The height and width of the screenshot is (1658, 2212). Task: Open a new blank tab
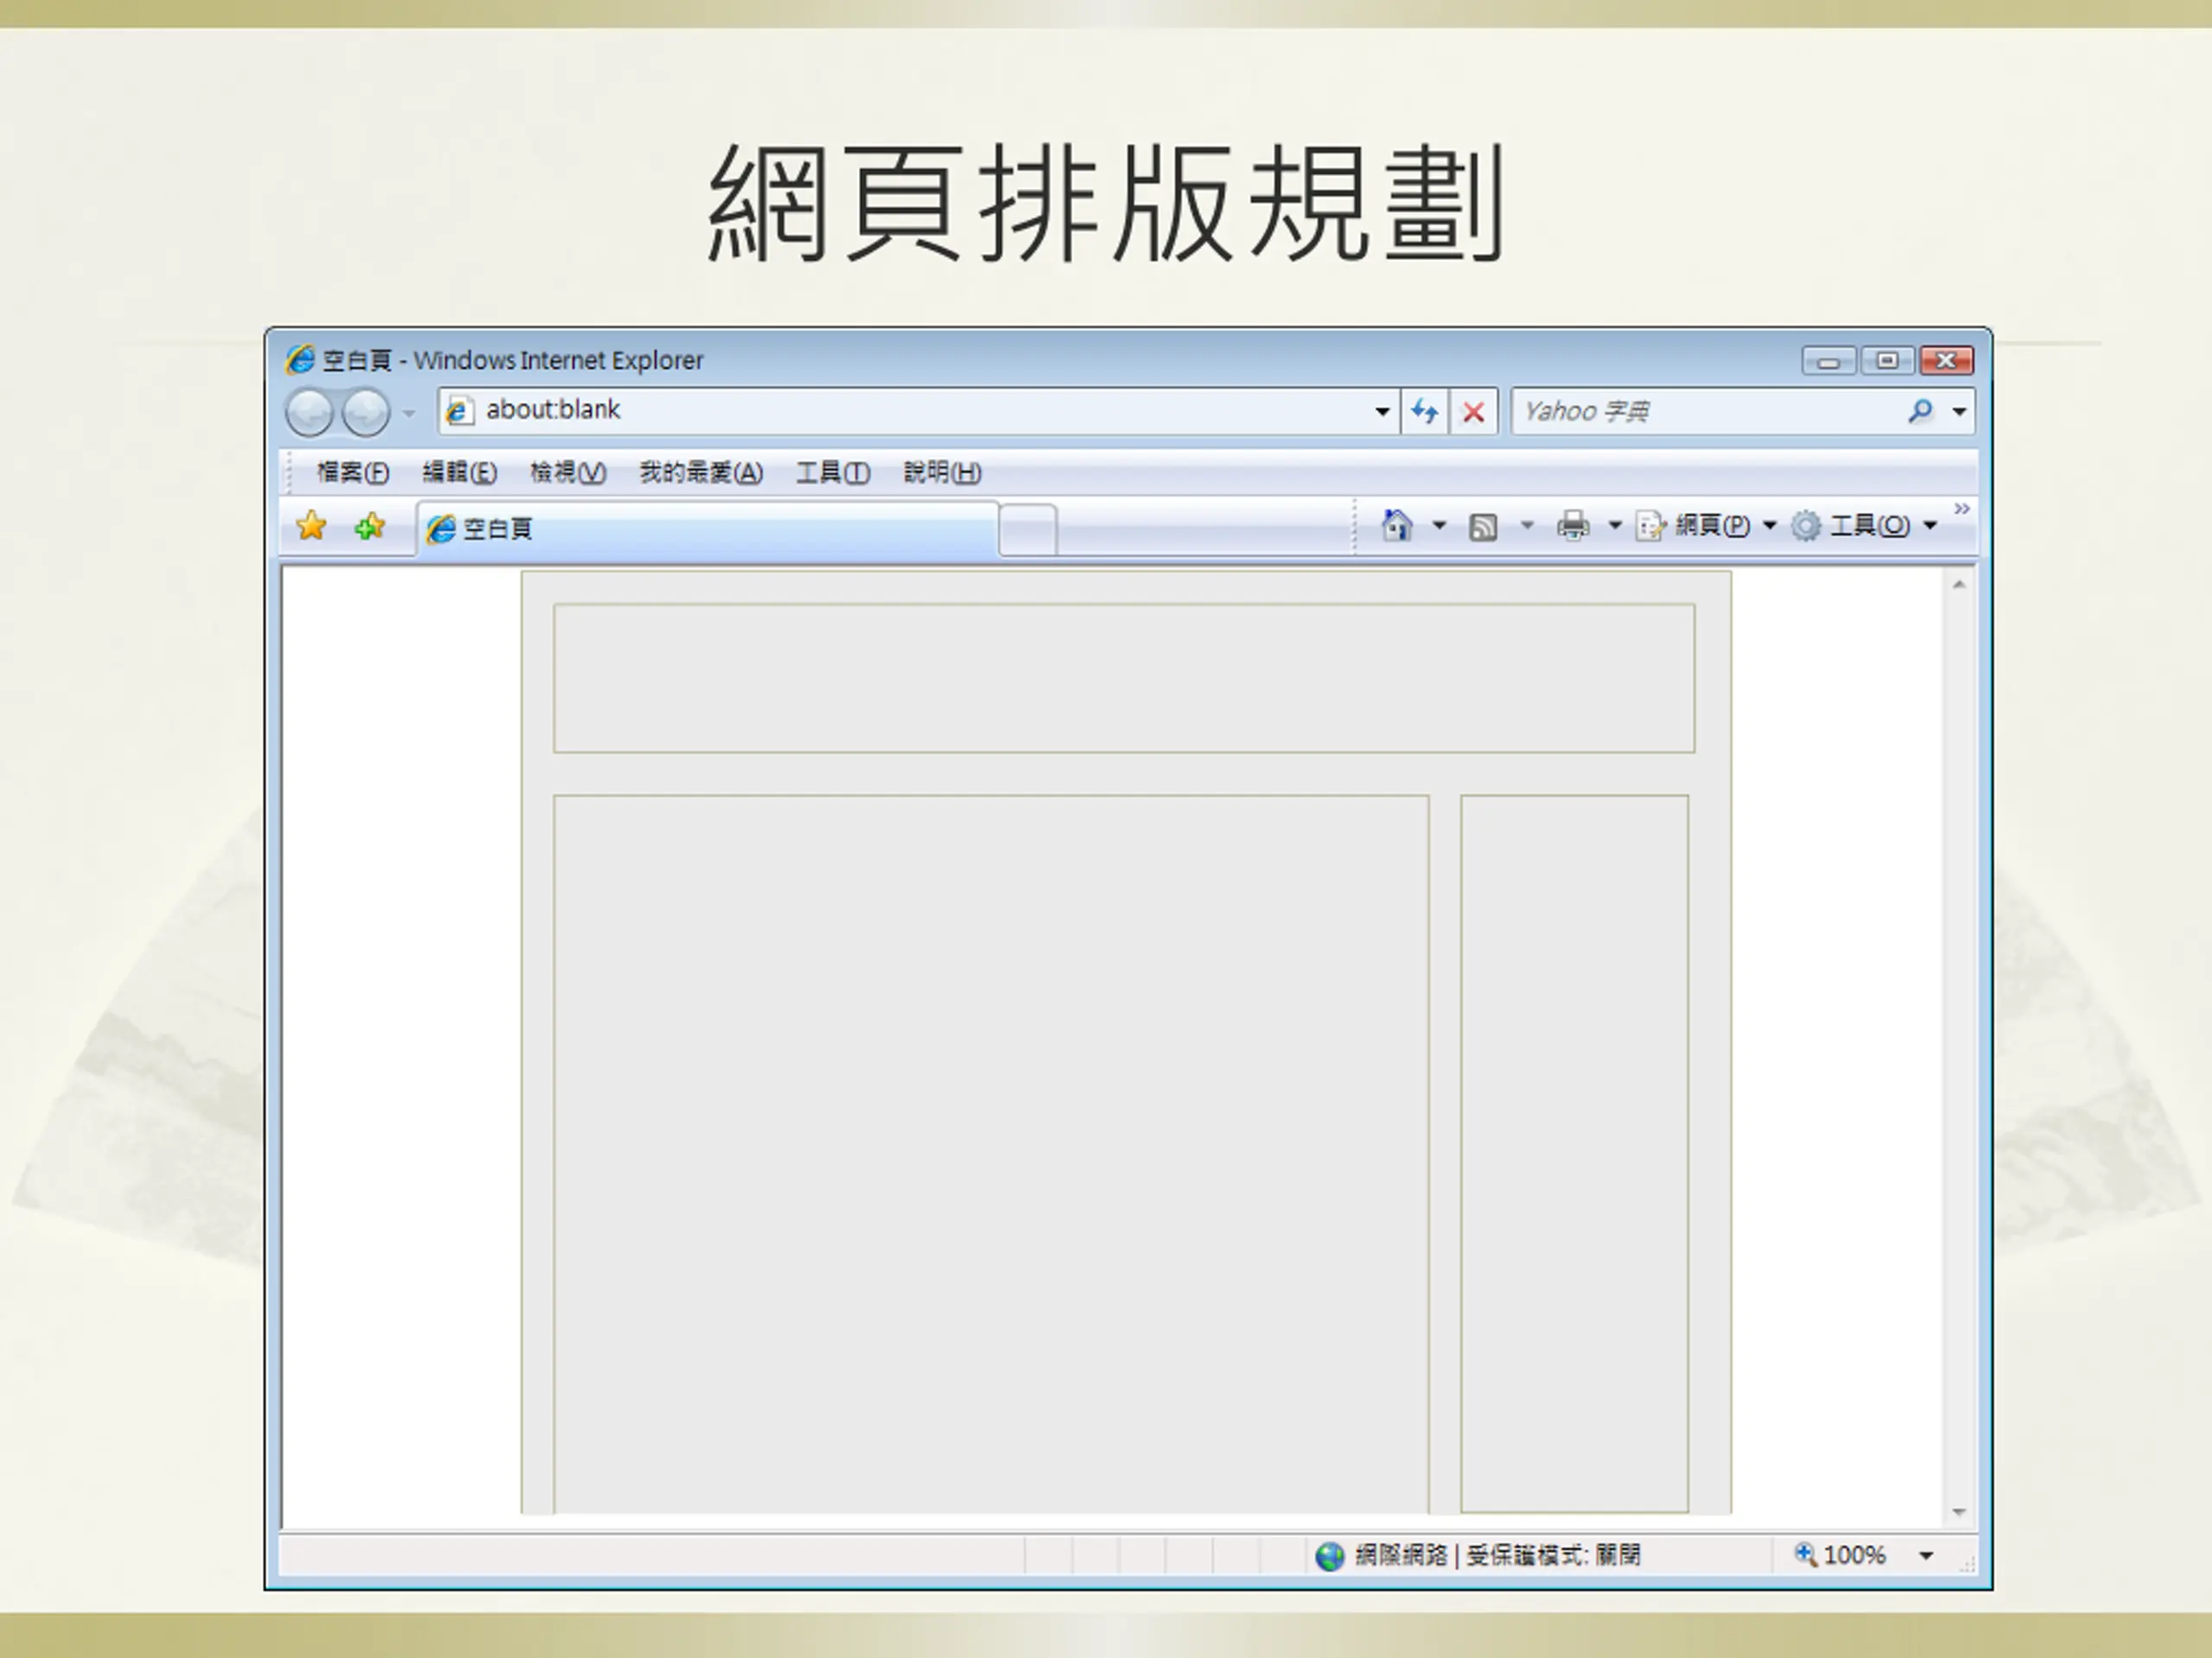click(1028, 529)
